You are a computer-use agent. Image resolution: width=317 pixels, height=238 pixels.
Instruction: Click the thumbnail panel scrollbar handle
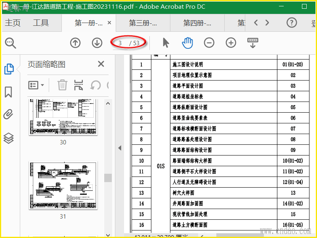(108, 178)
